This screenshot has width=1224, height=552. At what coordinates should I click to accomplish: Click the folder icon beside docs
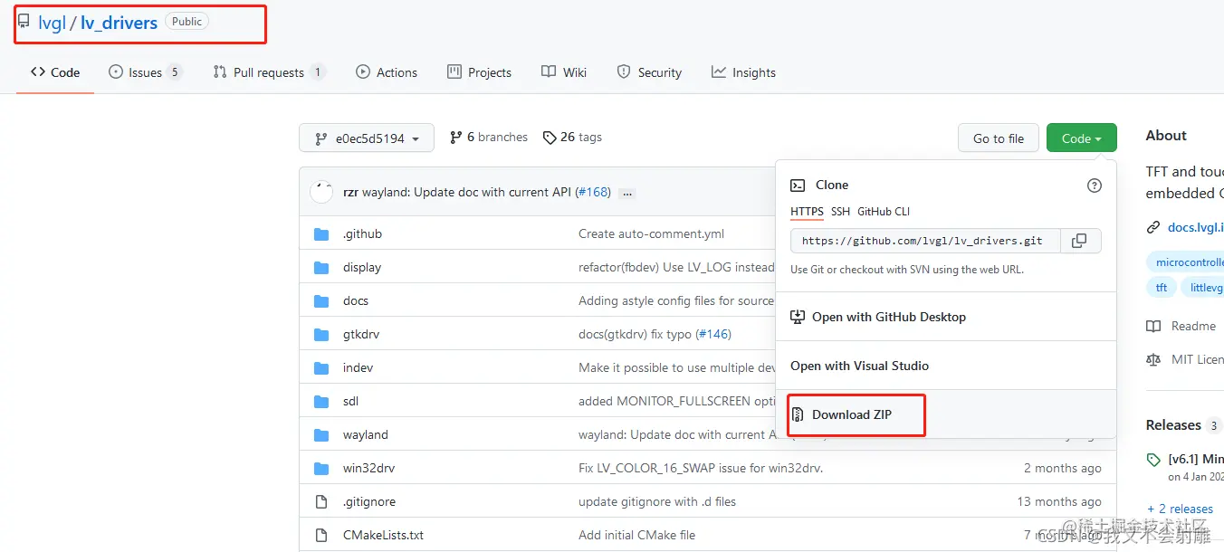click(321, 300)
